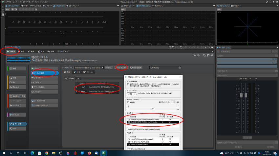
Task: Select the 再生 tab
Action: click(x=67, y=72)
